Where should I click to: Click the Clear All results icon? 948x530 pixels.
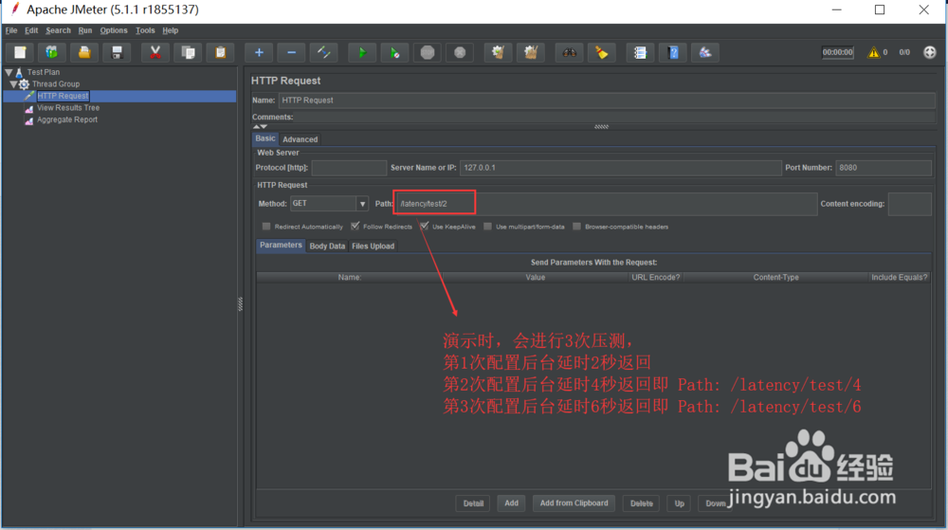[x=531, y=52]
